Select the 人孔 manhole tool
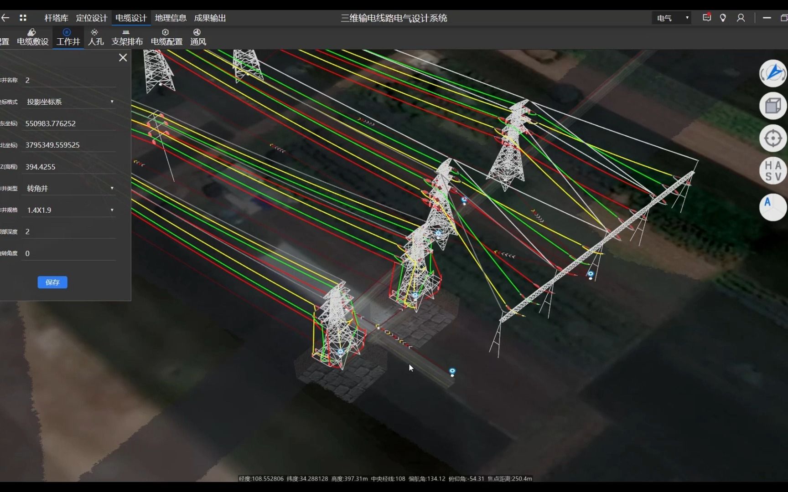Screen dimensions: 788x492 [x=95, y=37]
